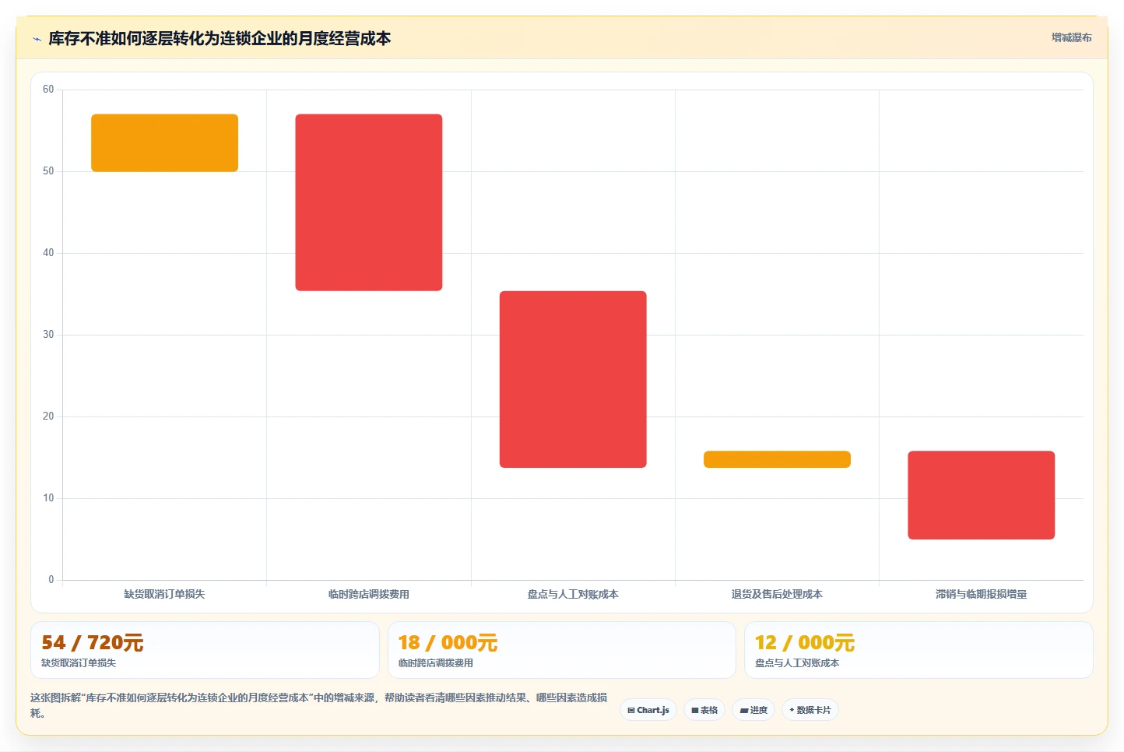Image resolution: width=1124 pixels, height=752 pixels.
Task: Click x-axis label 滞销与临期报损增量
Action: click(981, 594)
